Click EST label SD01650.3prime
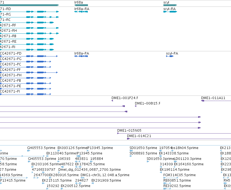 tap(160, 159)
